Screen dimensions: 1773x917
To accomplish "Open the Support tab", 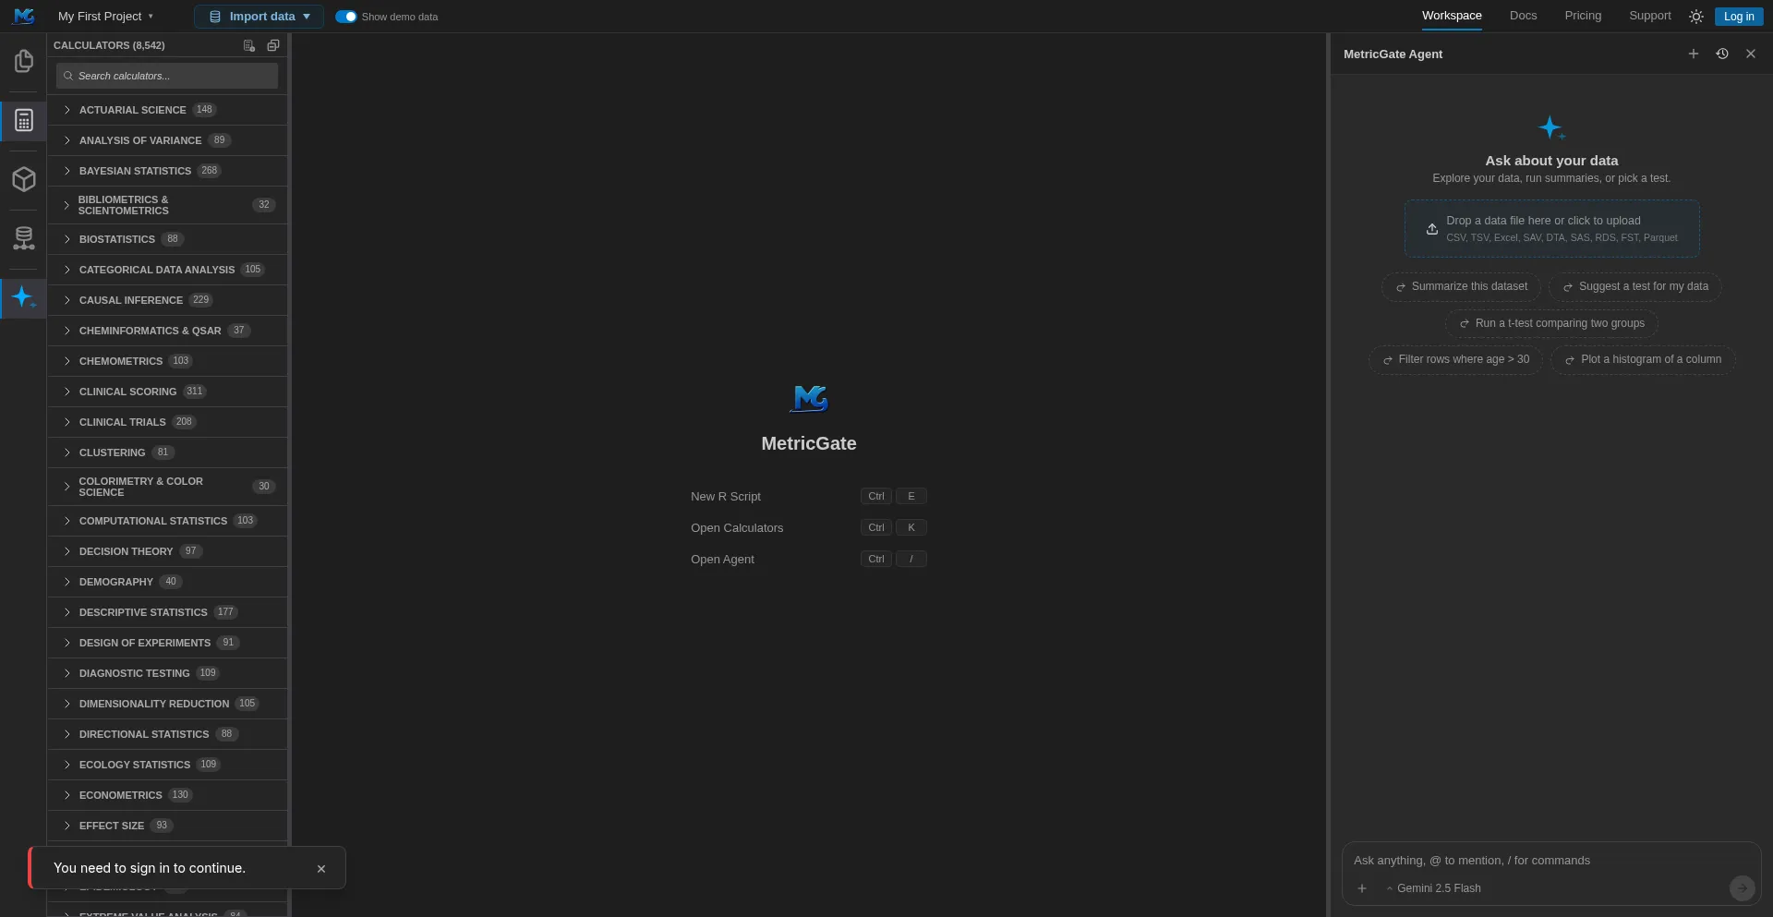I will click(1650, 16).
